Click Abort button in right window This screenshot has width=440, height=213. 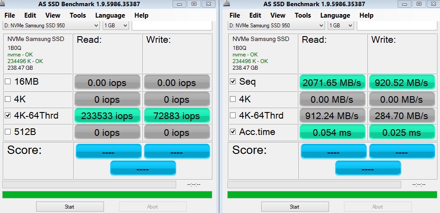(378, 207)
